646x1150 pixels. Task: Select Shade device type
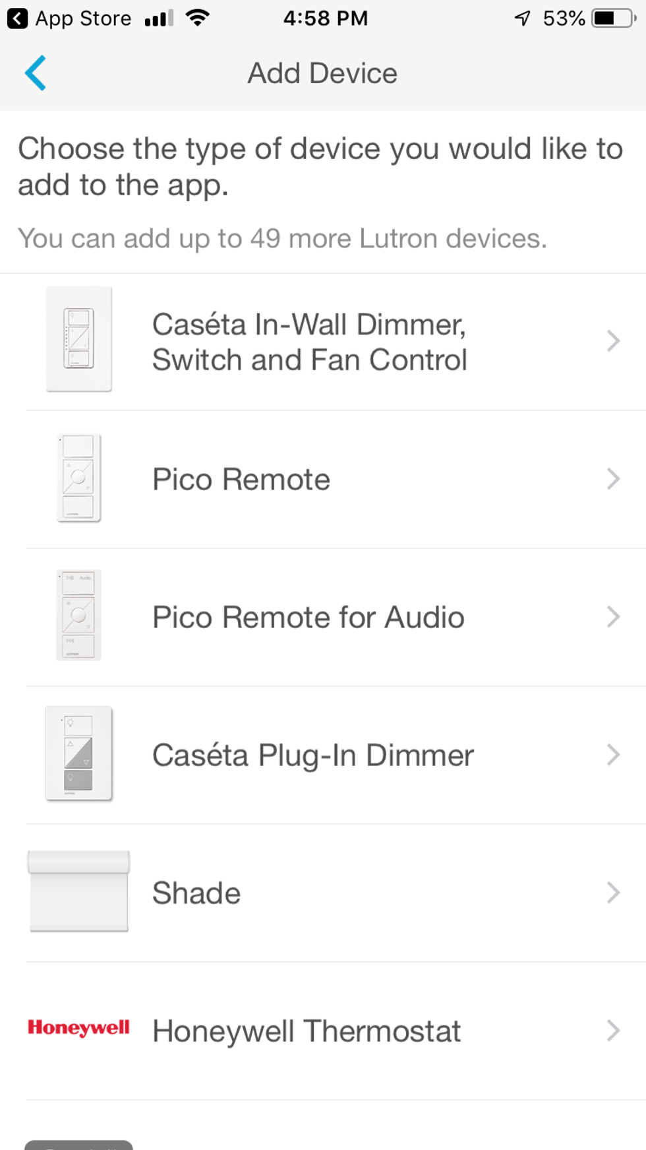click(x=196, y=893)
